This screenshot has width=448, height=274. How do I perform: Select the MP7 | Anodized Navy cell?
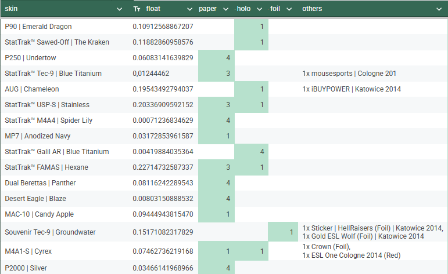click(66, 136)
